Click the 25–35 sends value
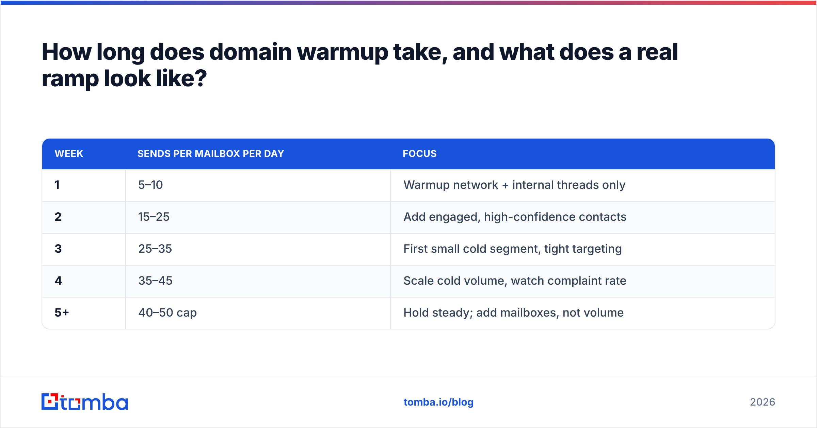The height and width of the screenshot is (428, 817). pos(155,249)
